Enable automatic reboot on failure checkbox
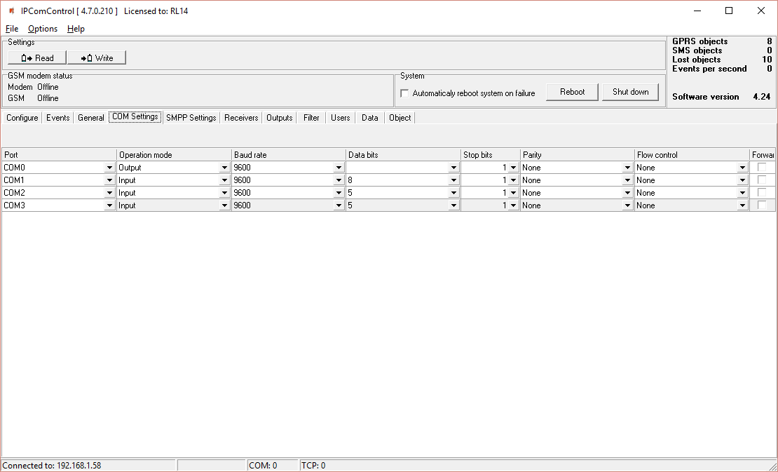This screenshot has height=472, width=778. [x=404, y=93]
